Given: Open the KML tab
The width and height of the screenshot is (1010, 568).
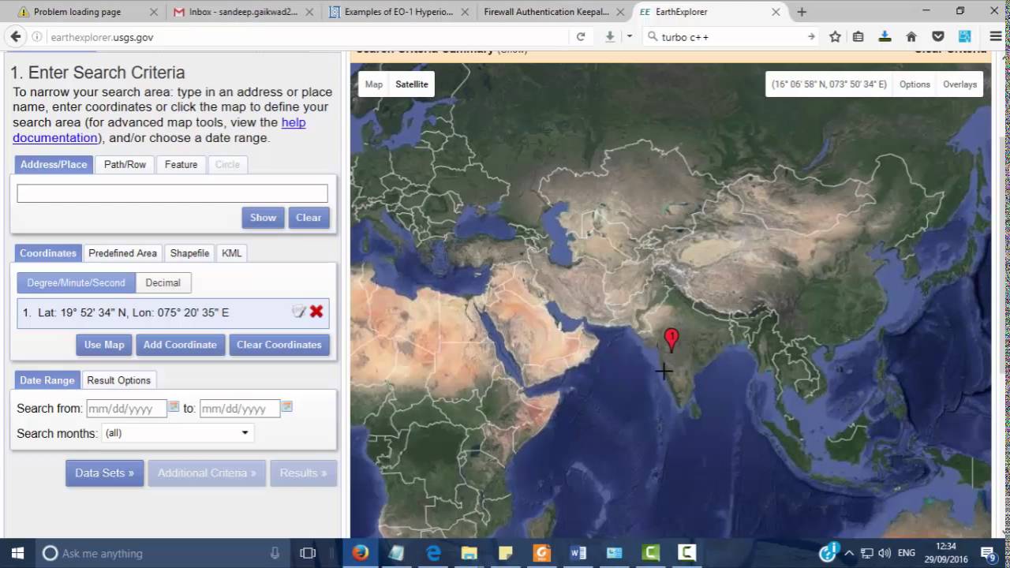Looking at the screenshot, I should click(232, 253).
